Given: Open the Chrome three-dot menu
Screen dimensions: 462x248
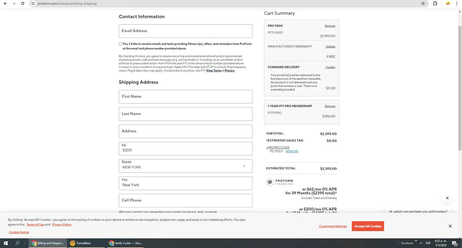Looking at the screenshot, I should click(x=456, y=3).
